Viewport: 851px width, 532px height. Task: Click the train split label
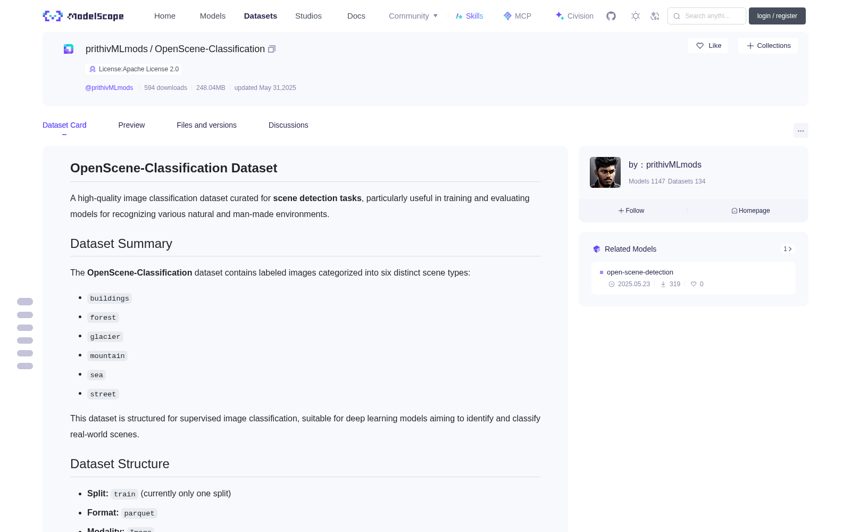pos(124,494)
